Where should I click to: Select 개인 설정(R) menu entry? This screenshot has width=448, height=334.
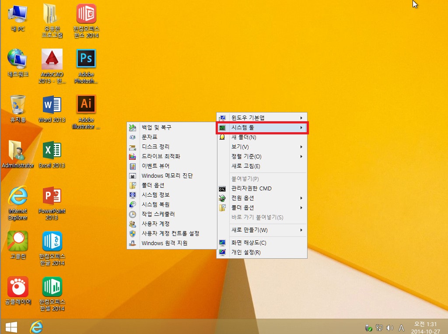click(x=262, y=252)
